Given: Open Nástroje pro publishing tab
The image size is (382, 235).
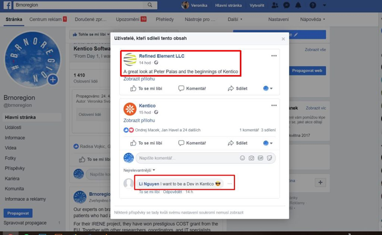Looking at the screenshot, I should click(x=200, y=19).
